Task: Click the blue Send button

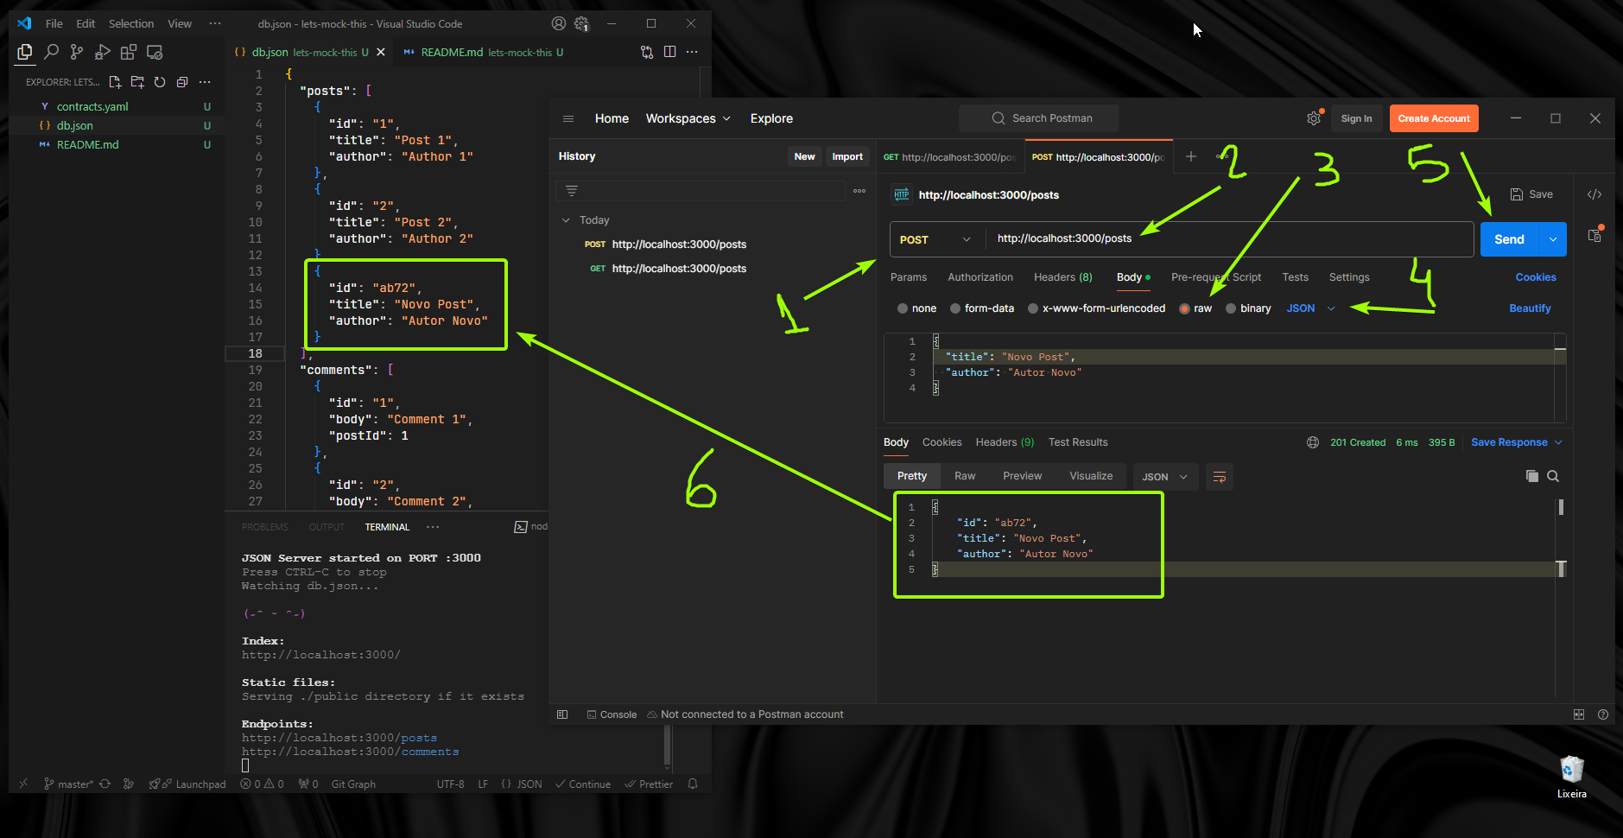Action: click(1510, 239)
